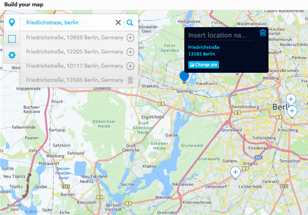Screen dimensions: 308x215
Task: Click the Döberitzer Heide map label
Action: coord(104,124)
